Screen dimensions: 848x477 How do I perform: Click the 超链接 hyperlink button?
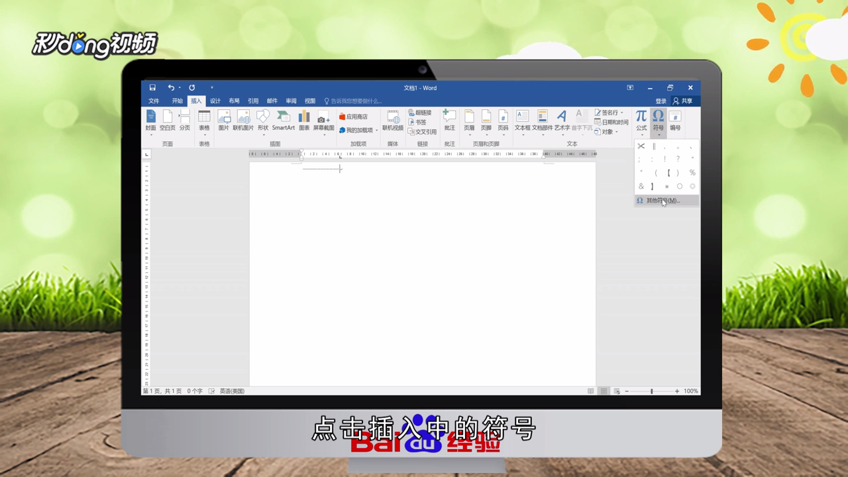[420, 113]
